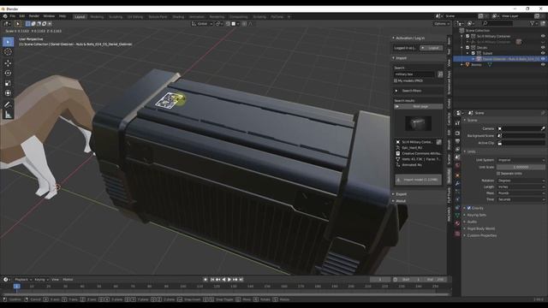Screen dimensions: 548x308
Task: Click the outliner filter funnel icon
Action: (533, 23)
